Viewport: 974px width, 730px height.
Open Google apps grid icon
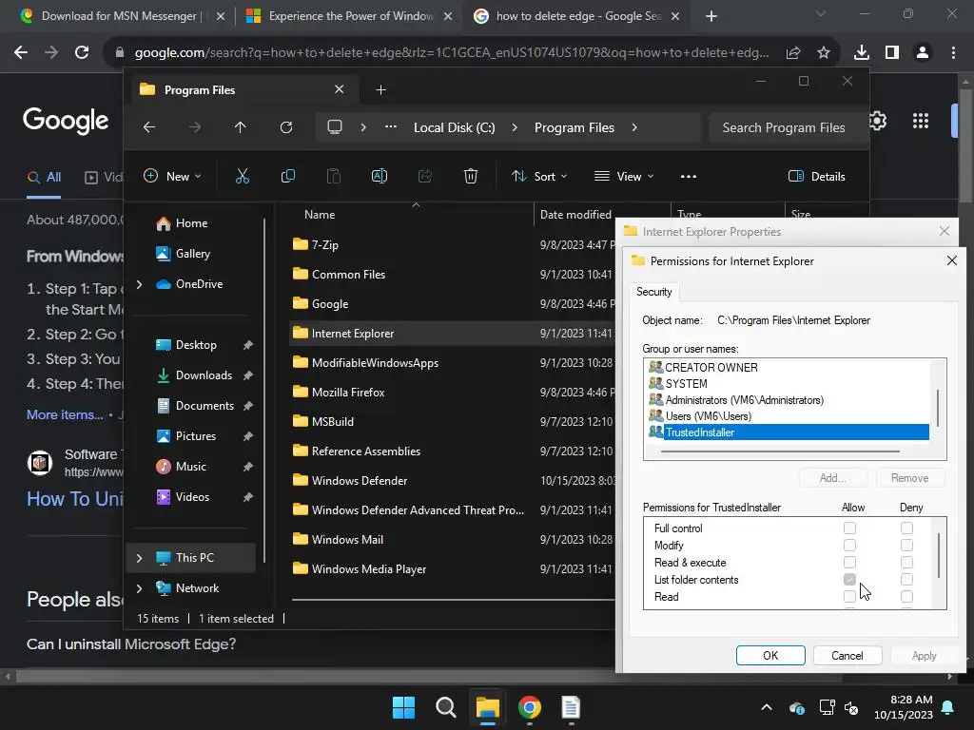921,121
